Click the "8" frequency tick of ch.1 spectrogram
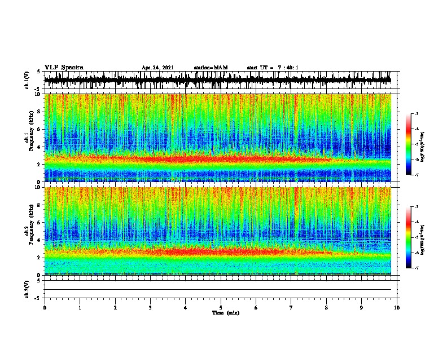The height and width of the screenshot is (345, 447). click(40, 112)
